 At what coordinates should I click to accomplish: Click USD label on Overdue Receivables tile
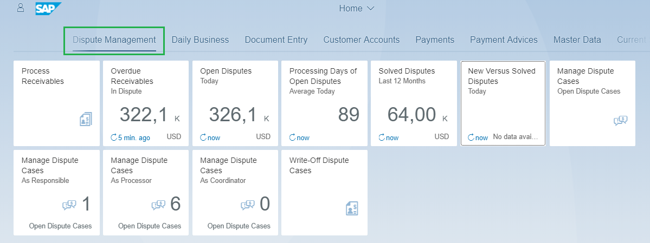pyautogui.click(x=174, y=136)
